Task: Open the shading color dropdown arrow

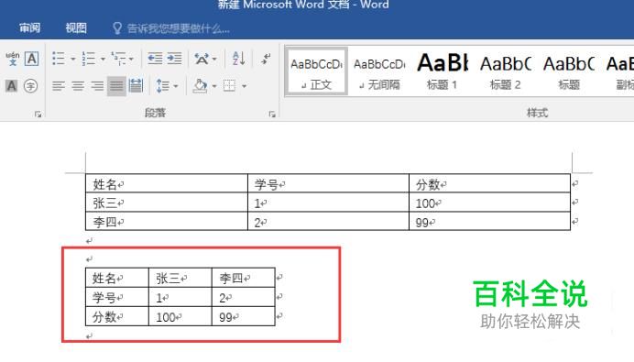Action: click(x=214, y=86)
